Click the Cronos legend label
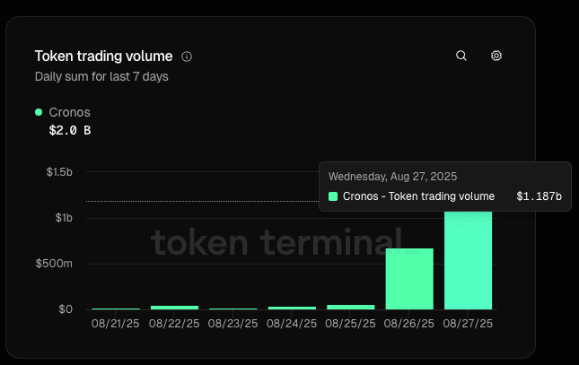Screen dimensions: 579x365 pyautogui.click(x=69, y=112)
